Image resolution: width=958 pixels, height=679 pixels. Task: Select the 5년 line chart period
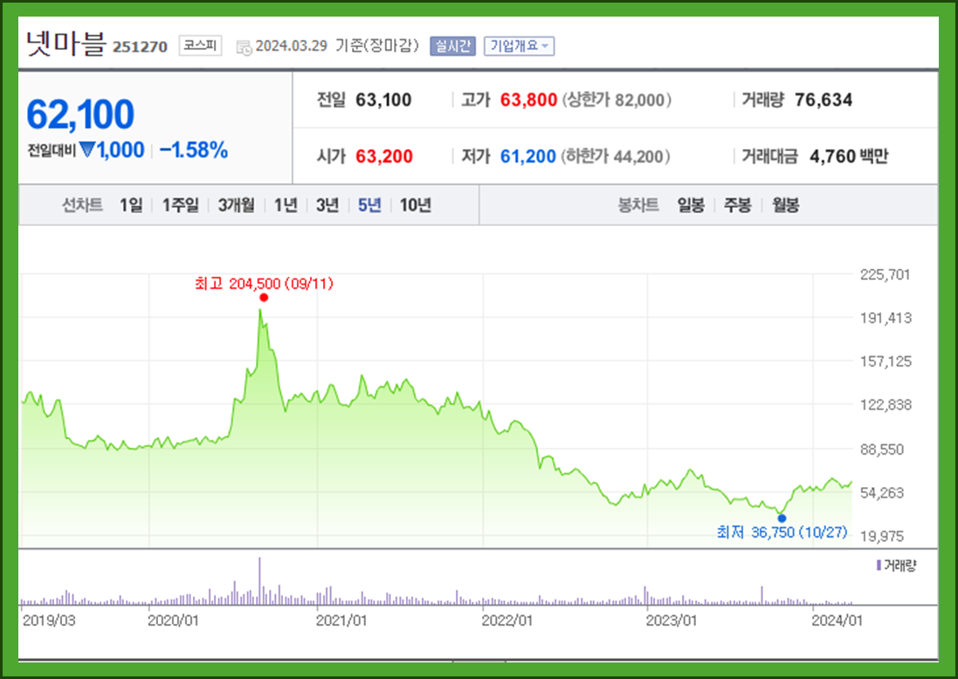(x=369, y=205)
